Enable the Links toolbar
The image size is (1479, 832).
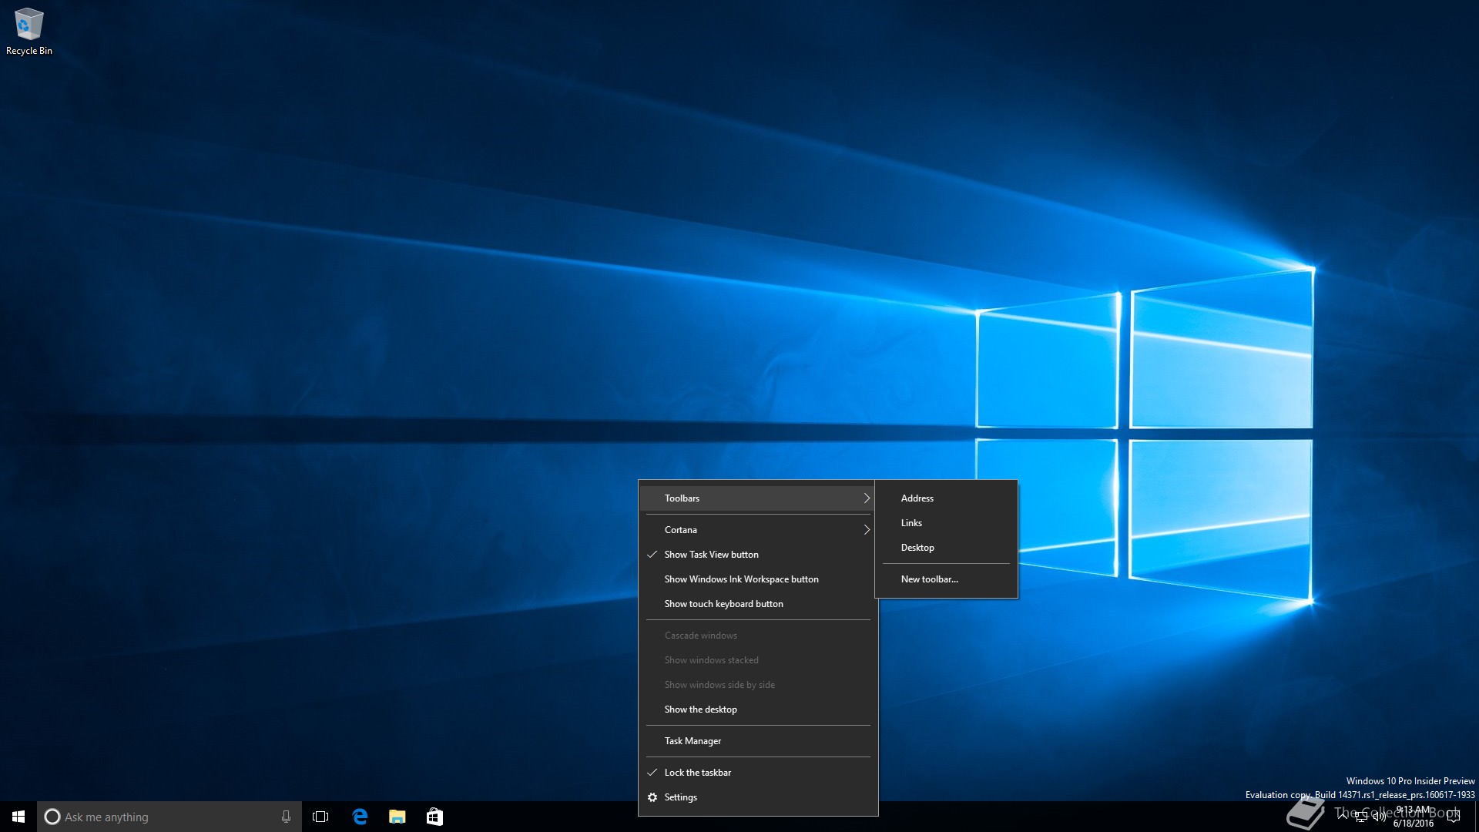(946, 523)
